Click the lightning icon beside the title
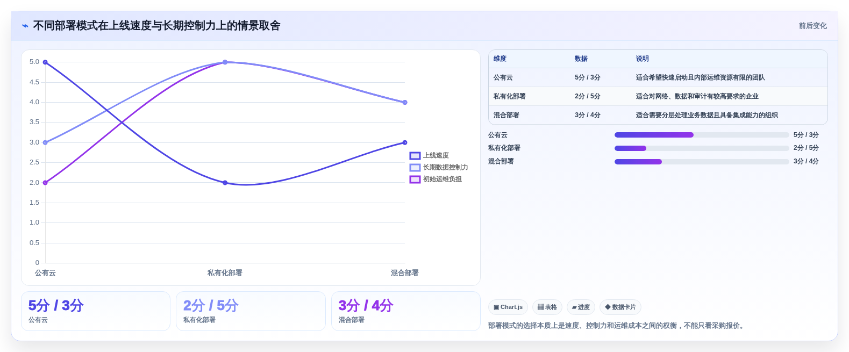849x352 pixels. tap(25, 26)
